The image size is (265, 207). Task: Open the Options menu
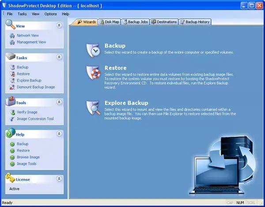pos(50,14)
